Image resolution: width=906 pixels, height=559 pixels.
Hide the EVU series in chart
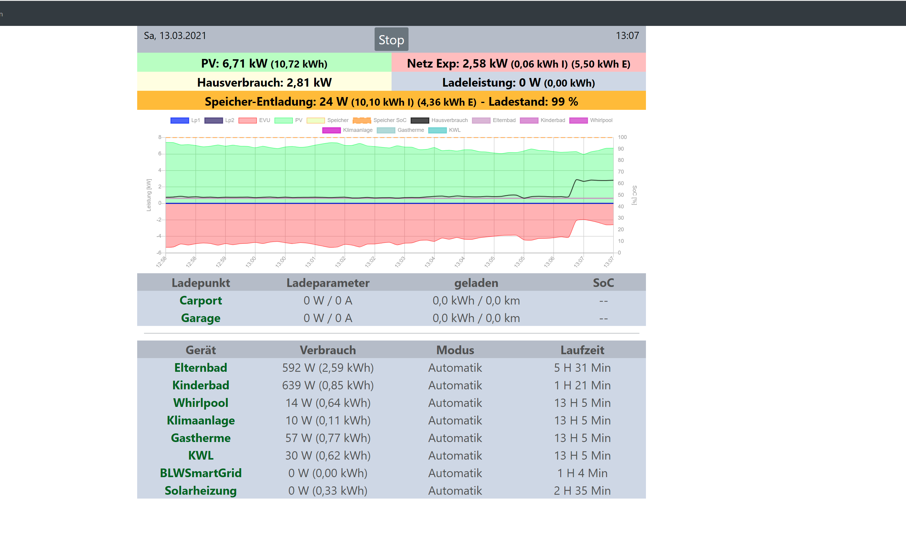247,121
